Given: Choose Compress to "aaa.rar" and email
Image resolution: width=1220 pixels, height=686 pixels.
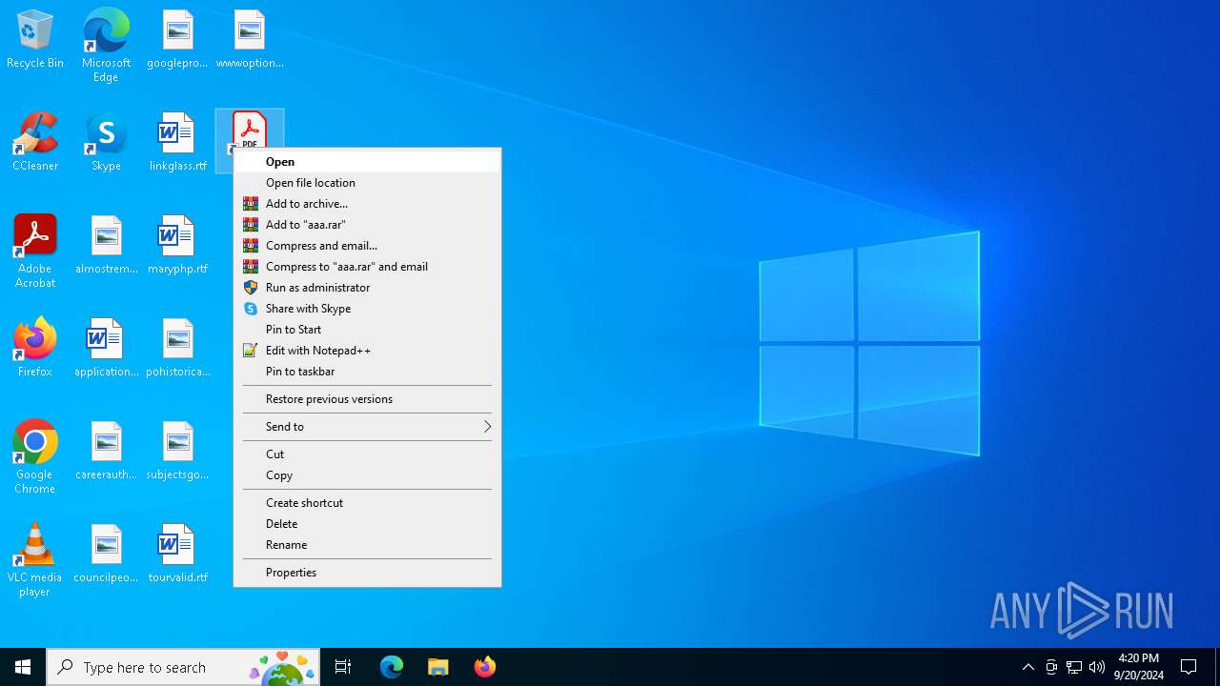Looking at the screenshot, I should point(367,267).
